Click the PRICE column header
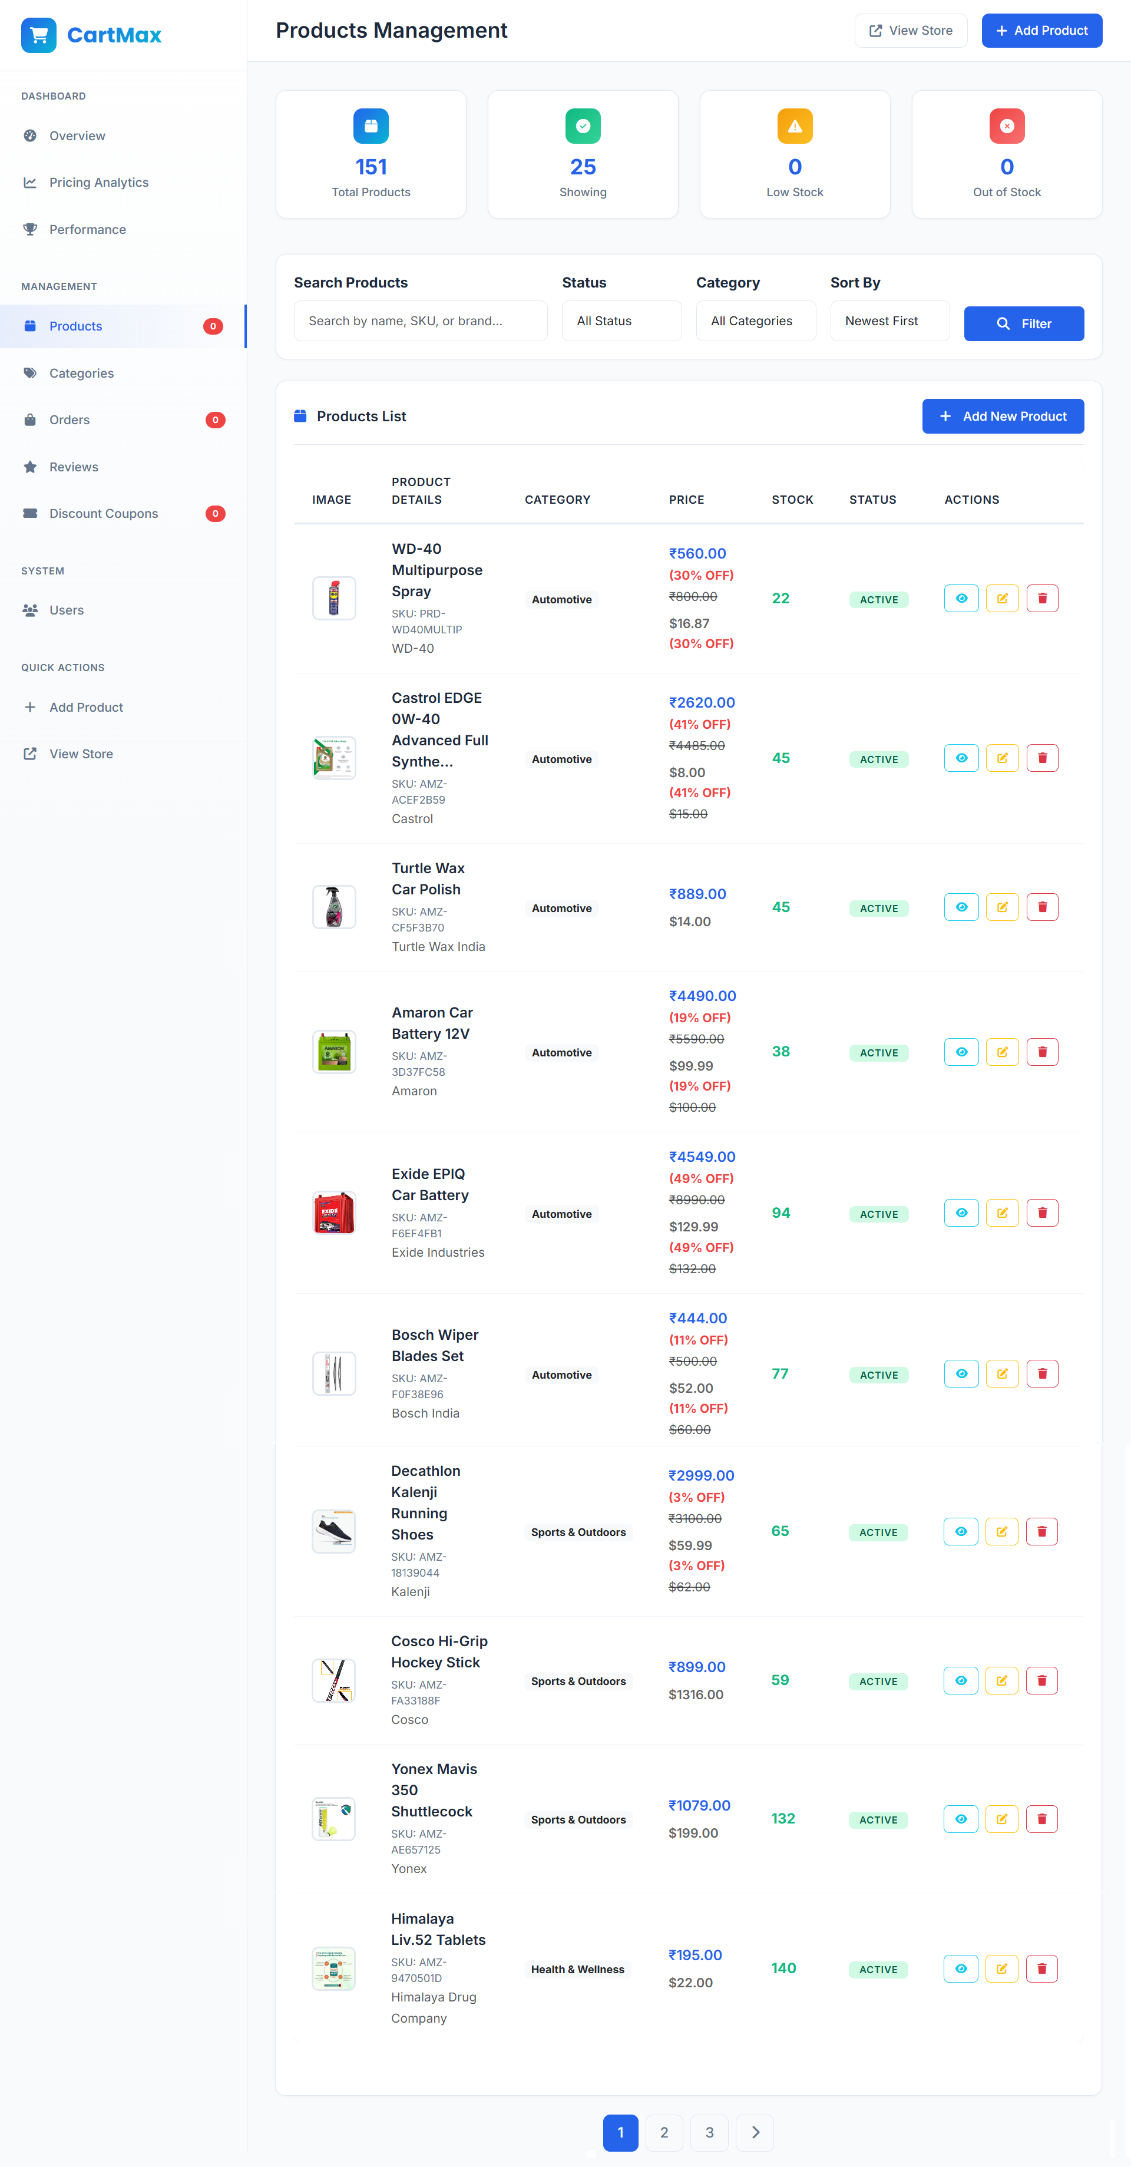 click(686, 500)
